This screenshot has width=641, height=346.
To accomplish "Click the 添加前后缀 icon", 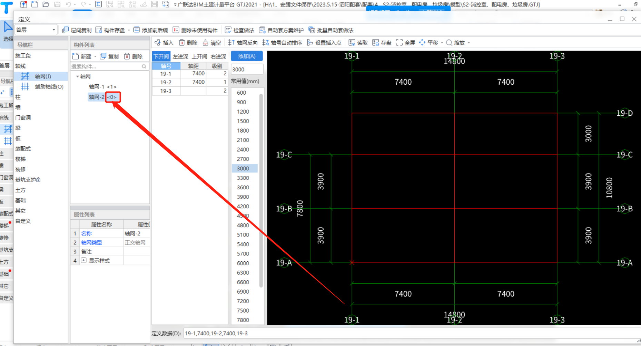I will click(x=137, y=30).
